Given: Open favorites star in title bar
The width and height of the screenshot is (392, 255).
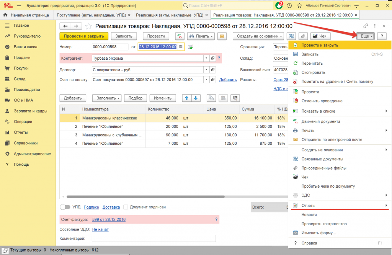Looking at the screenshot, I should tap(299, 5).
